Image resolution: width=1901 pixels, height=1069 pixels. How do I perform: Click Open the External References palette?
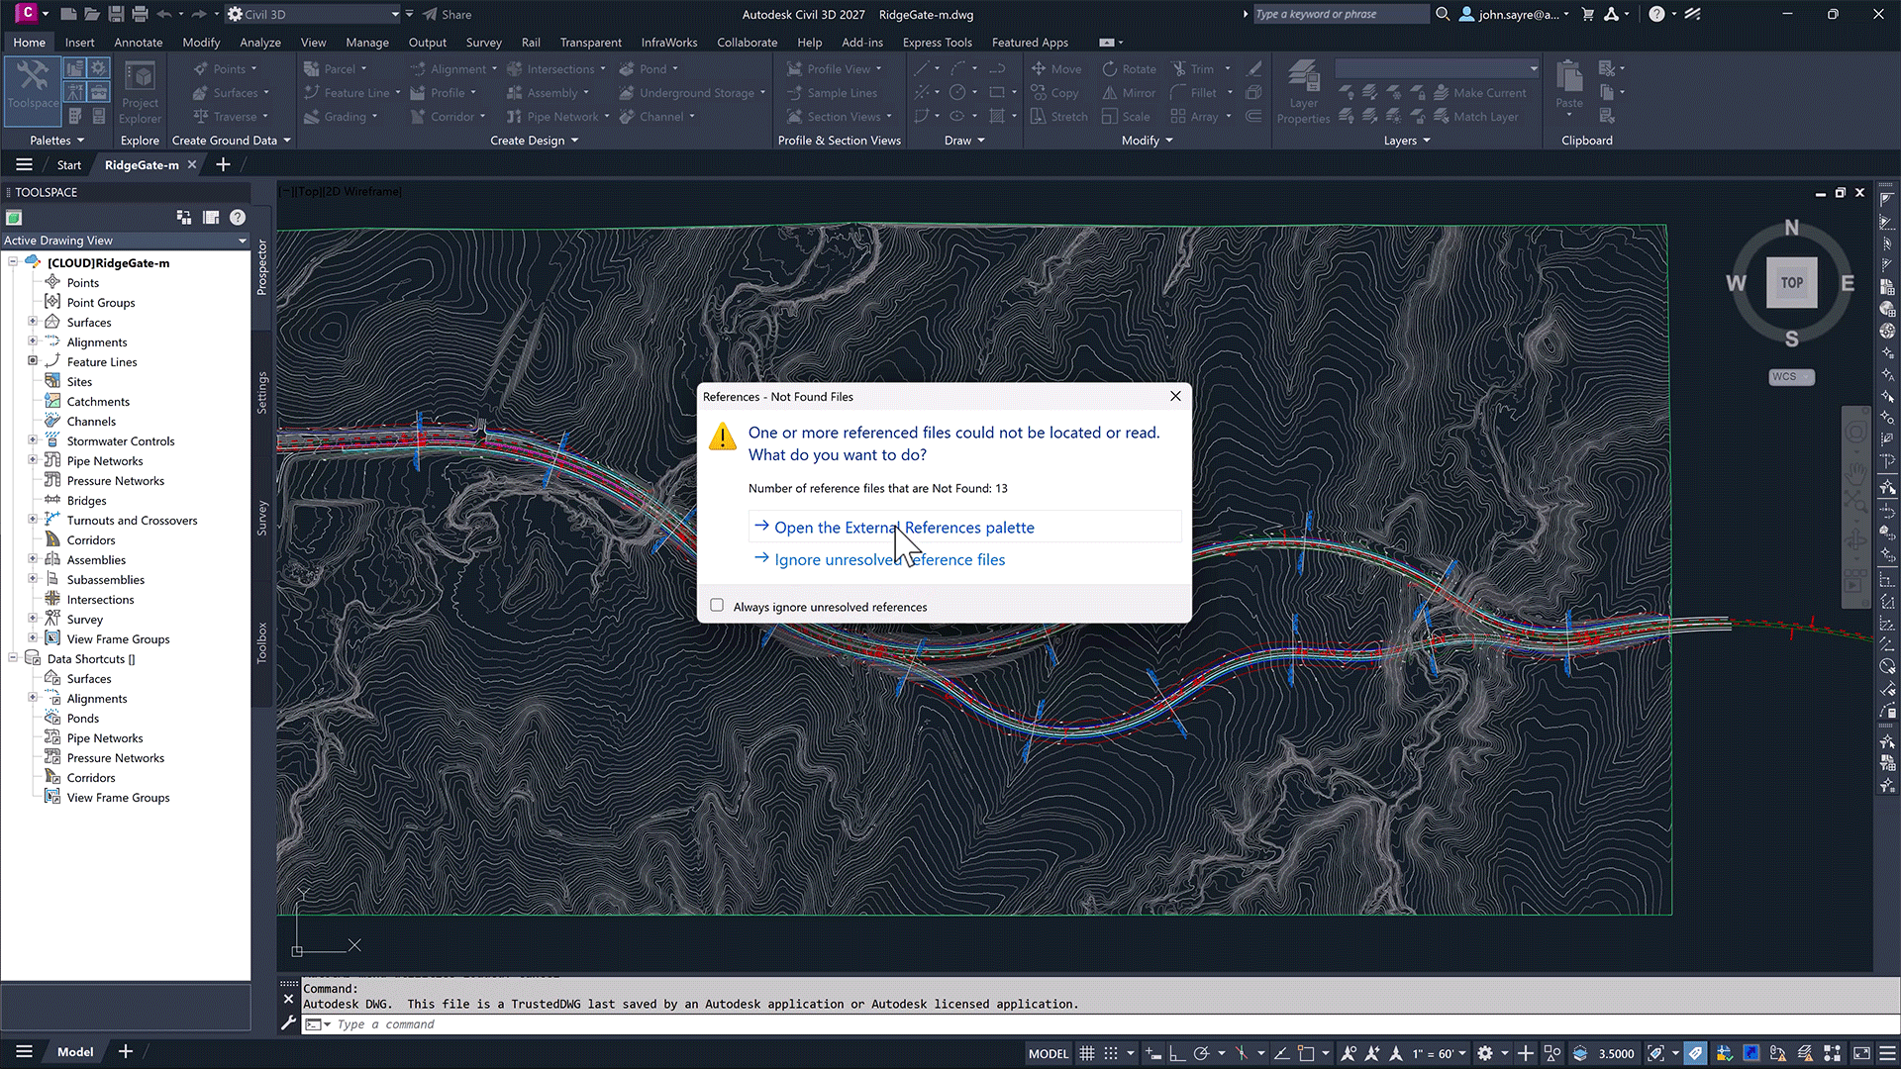[x=903, y=528]
